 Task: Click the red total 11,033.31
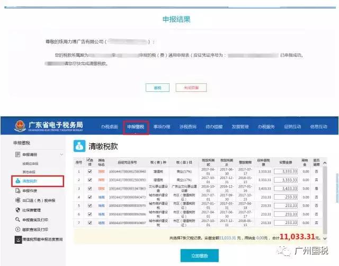click(297, 236)
